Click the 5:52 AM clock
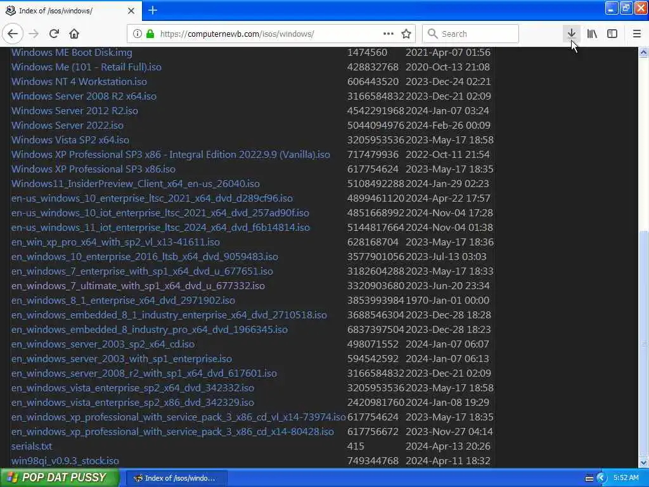Image resolution: width=649 pixels, height=487 pixels. (626, 477)
